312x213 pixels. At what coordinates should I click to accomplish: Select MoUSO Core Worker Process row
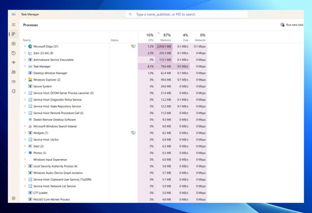click(113, 199)
